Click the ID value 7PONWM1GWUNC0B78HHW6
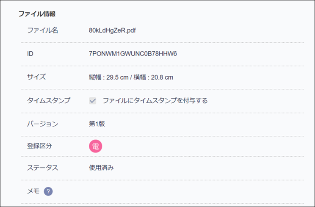The height and width of the screenshot is (207, 315). click(133, 54)
